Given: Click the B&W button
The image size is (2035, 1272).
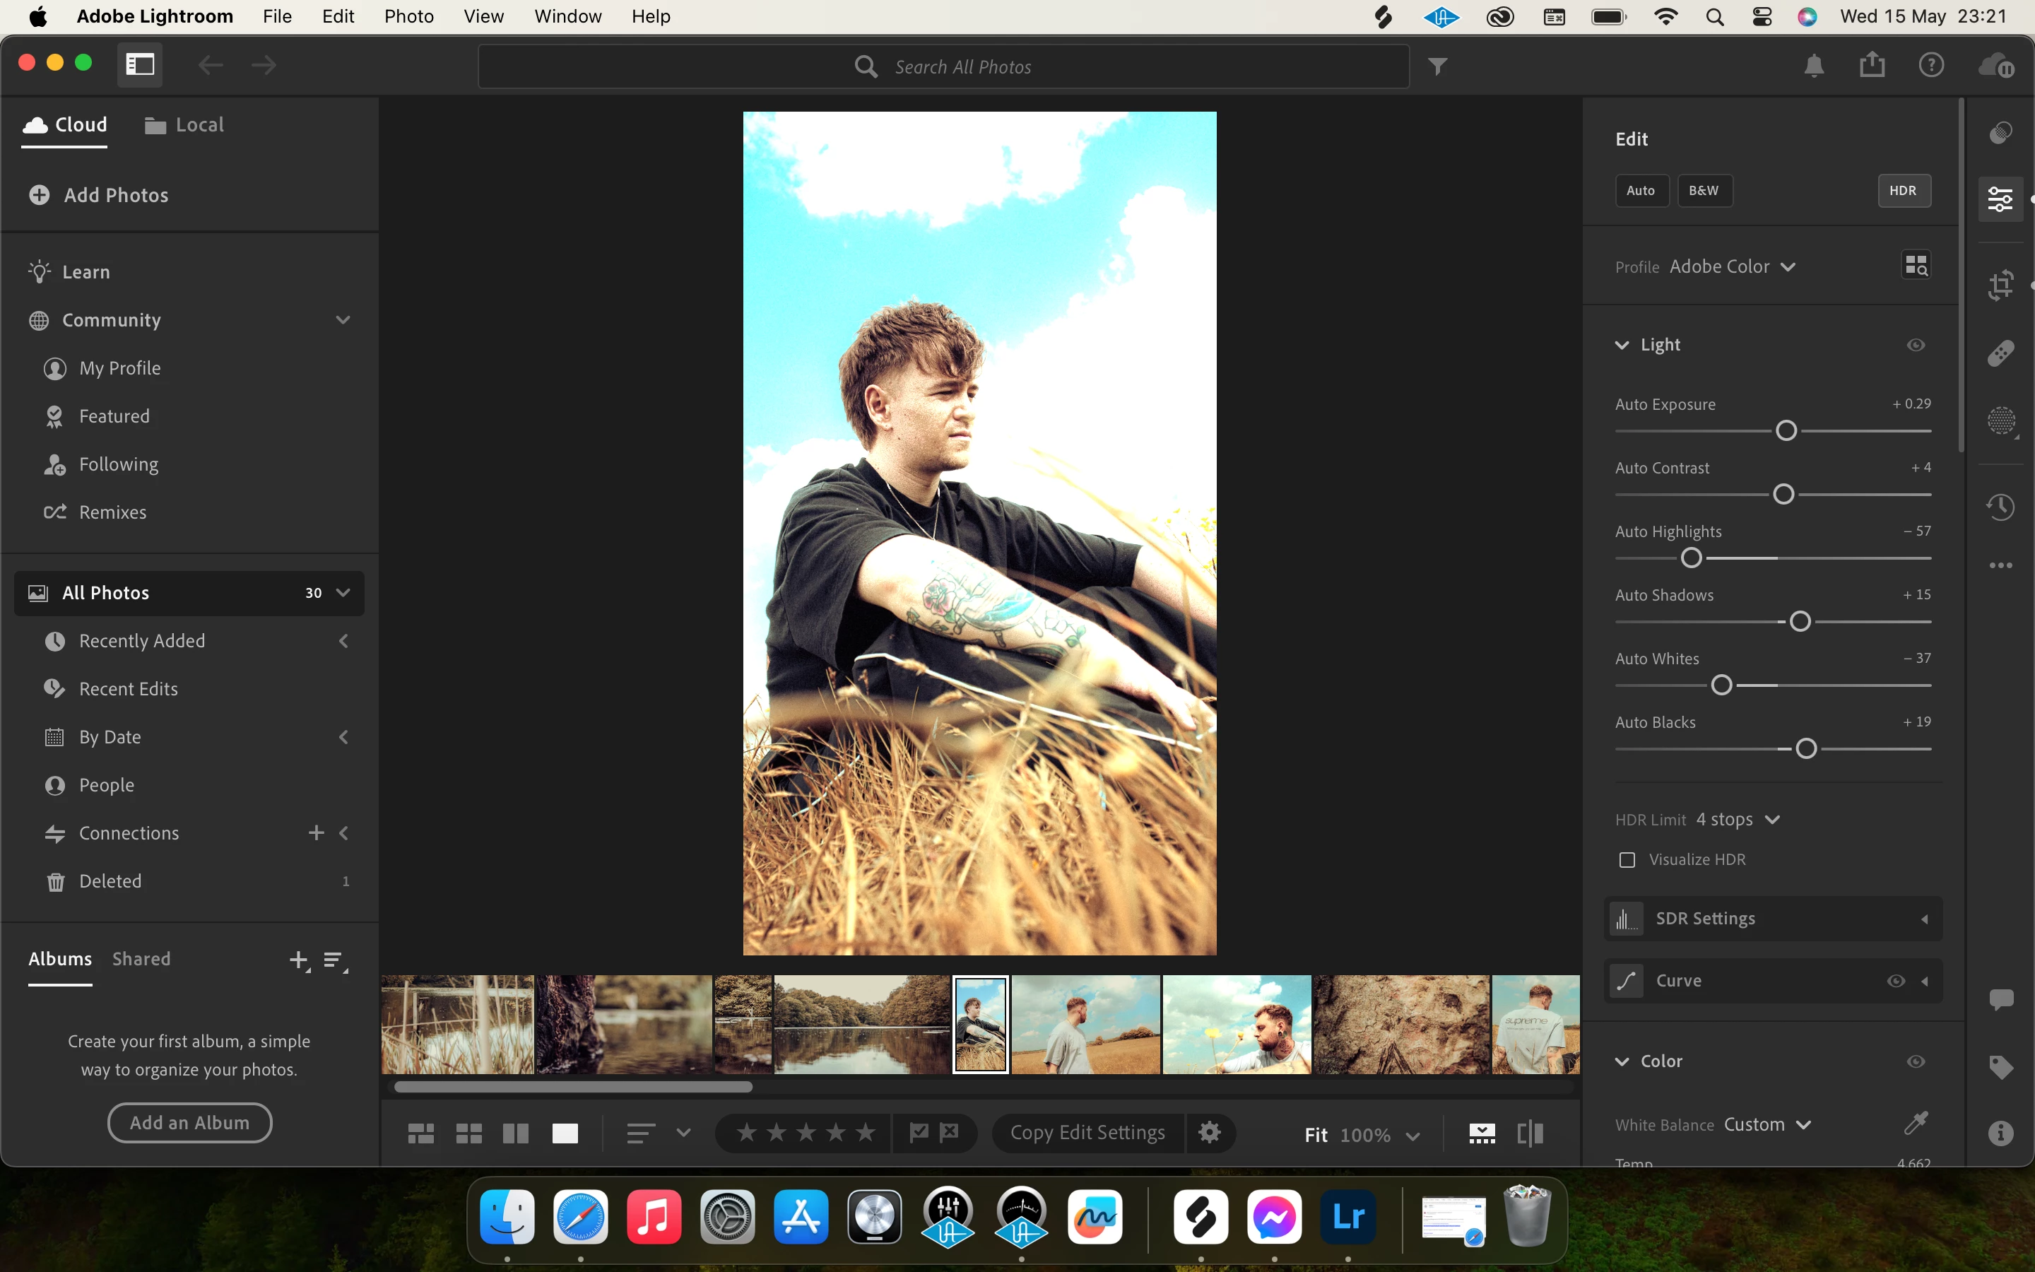Looking at the screenshot, I should (x=1704, y=191).
